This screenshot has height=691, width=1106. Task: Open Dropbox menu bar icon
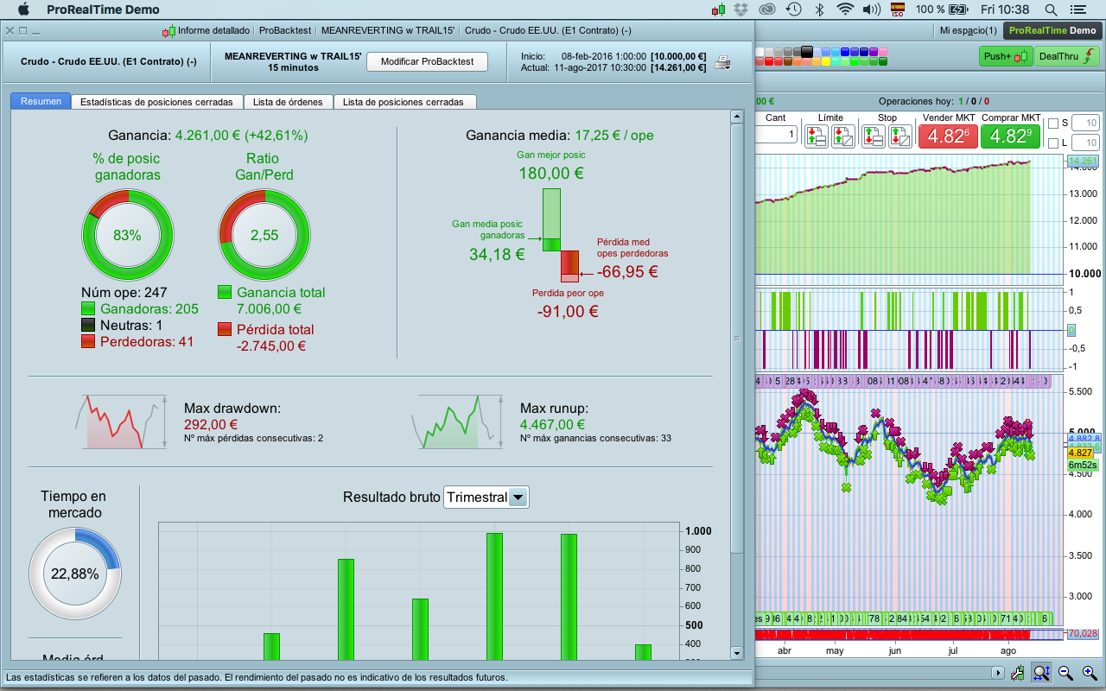(x=741, y=10)
